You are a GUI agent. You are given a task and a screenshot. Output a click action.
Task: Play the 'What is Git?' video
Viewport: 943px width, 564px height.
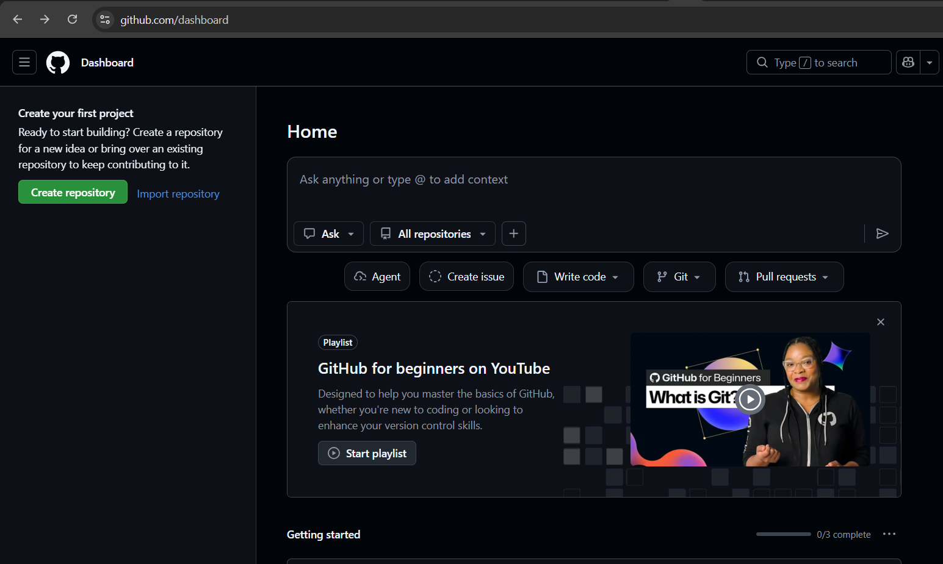750,400
